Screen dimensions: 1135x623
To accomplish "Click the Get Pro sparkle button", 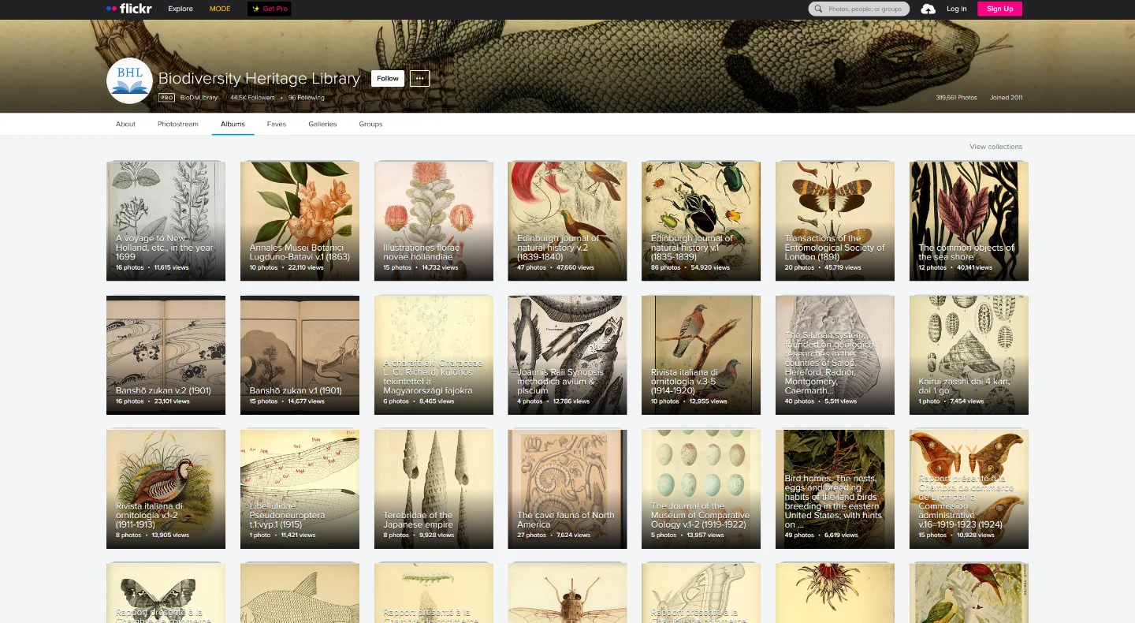I will tap(270, 9).
